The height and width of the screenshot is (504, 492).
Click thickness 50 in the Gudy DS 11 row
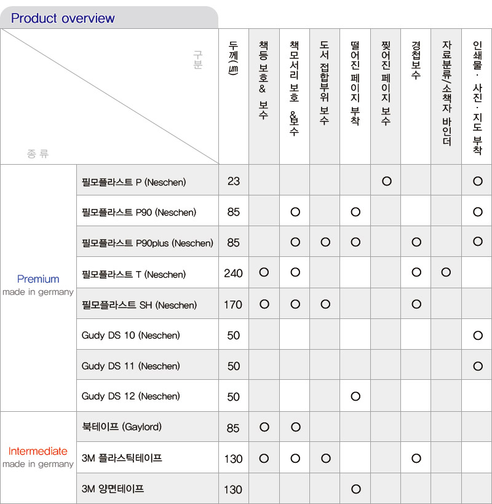(x=234, y=366)
